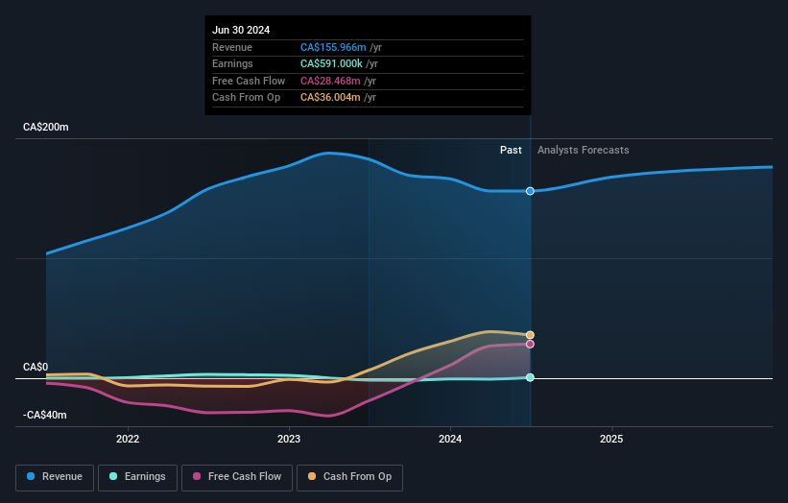Toggle the Cash From Op legend button
This screenshot has width=788, height=503.
coord(349,477)
